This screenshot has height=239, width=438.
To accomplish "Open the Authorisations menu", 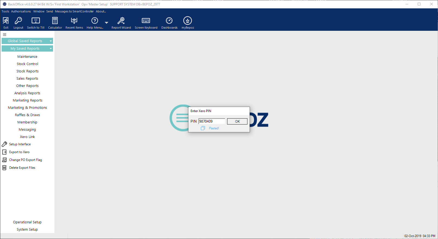I will point(21,11).
